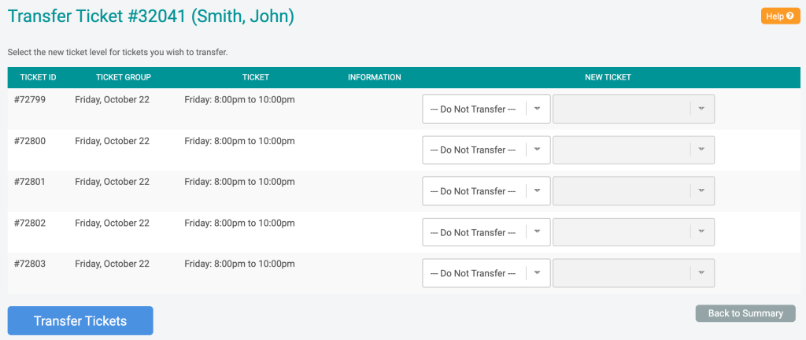Click the orange Help button
The width and height of the screenshot is (806, 340).
(x=780, y=16)
